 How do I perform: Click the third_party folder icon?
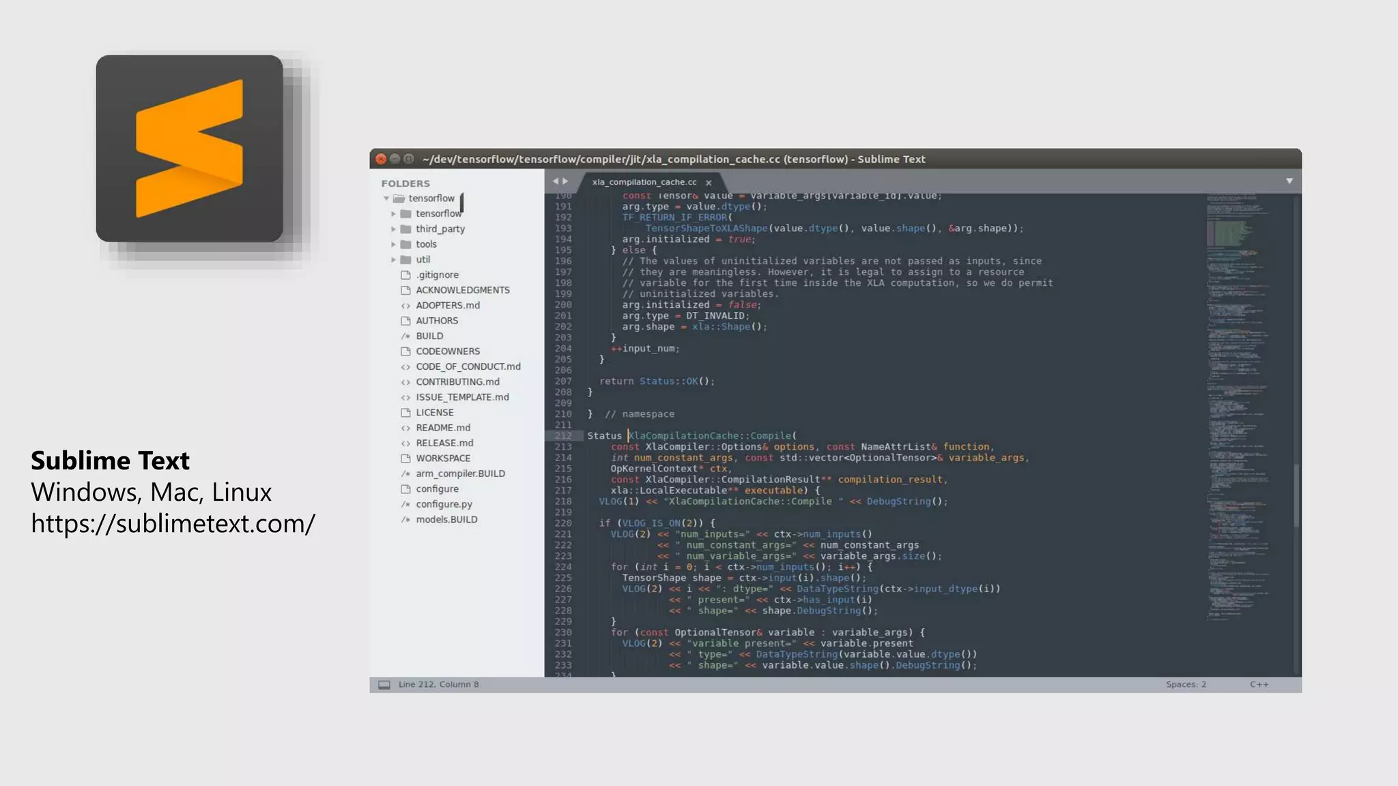point(405,229)
